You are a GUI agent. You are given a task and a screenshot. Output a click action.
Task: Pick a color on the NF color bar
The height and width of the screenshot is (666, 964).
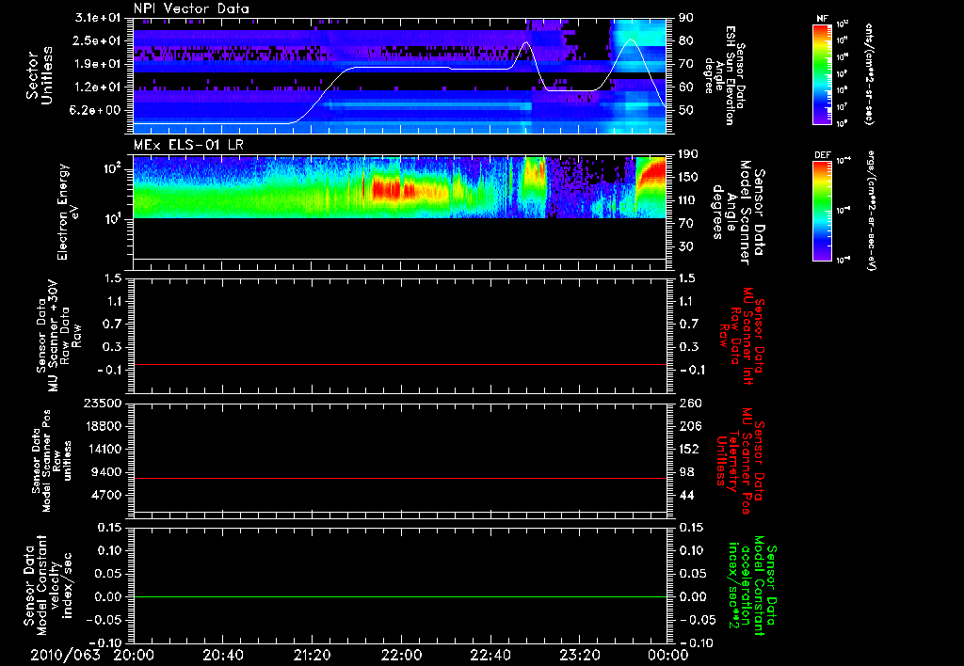pyautogui.click(x=823, y=73)
